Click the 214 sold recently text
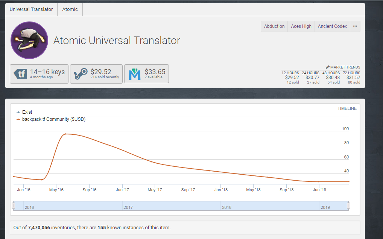383x239 pixels. pyautogui.click(x=105, y=77)
